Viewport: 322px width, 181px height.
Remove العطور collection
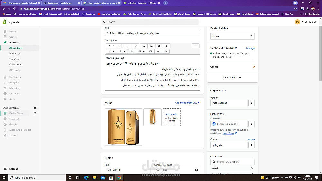tap(251, 168)
